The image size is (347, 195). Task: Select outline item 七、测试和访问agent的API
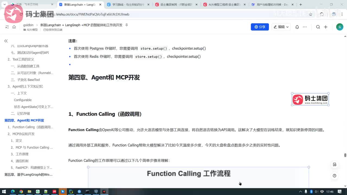pyautogui.click(x=30, y=53)
